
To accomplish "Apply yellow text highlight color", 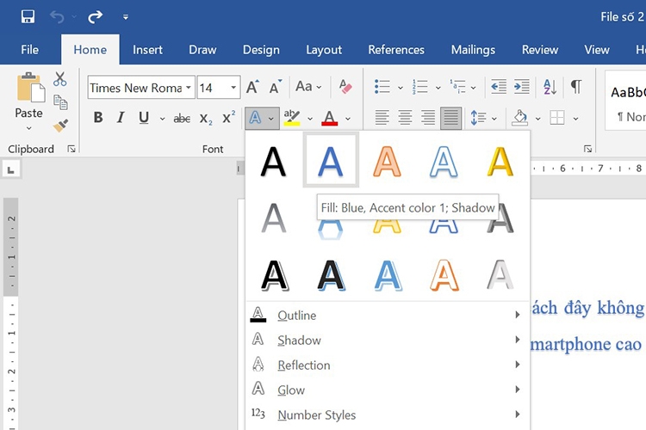I will pos(292,118).
